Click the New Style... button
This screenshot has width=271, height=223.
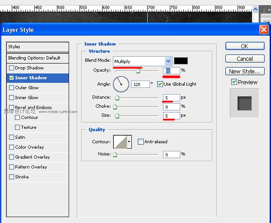(245, 71)
